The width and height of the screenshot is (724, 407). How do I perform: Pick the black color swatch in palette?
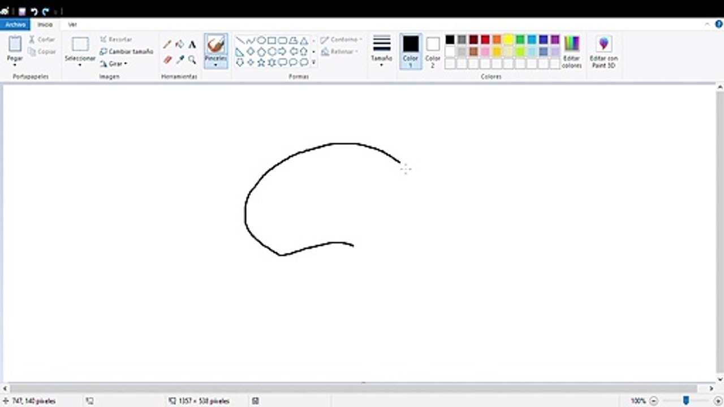click(x=450, y=40)
